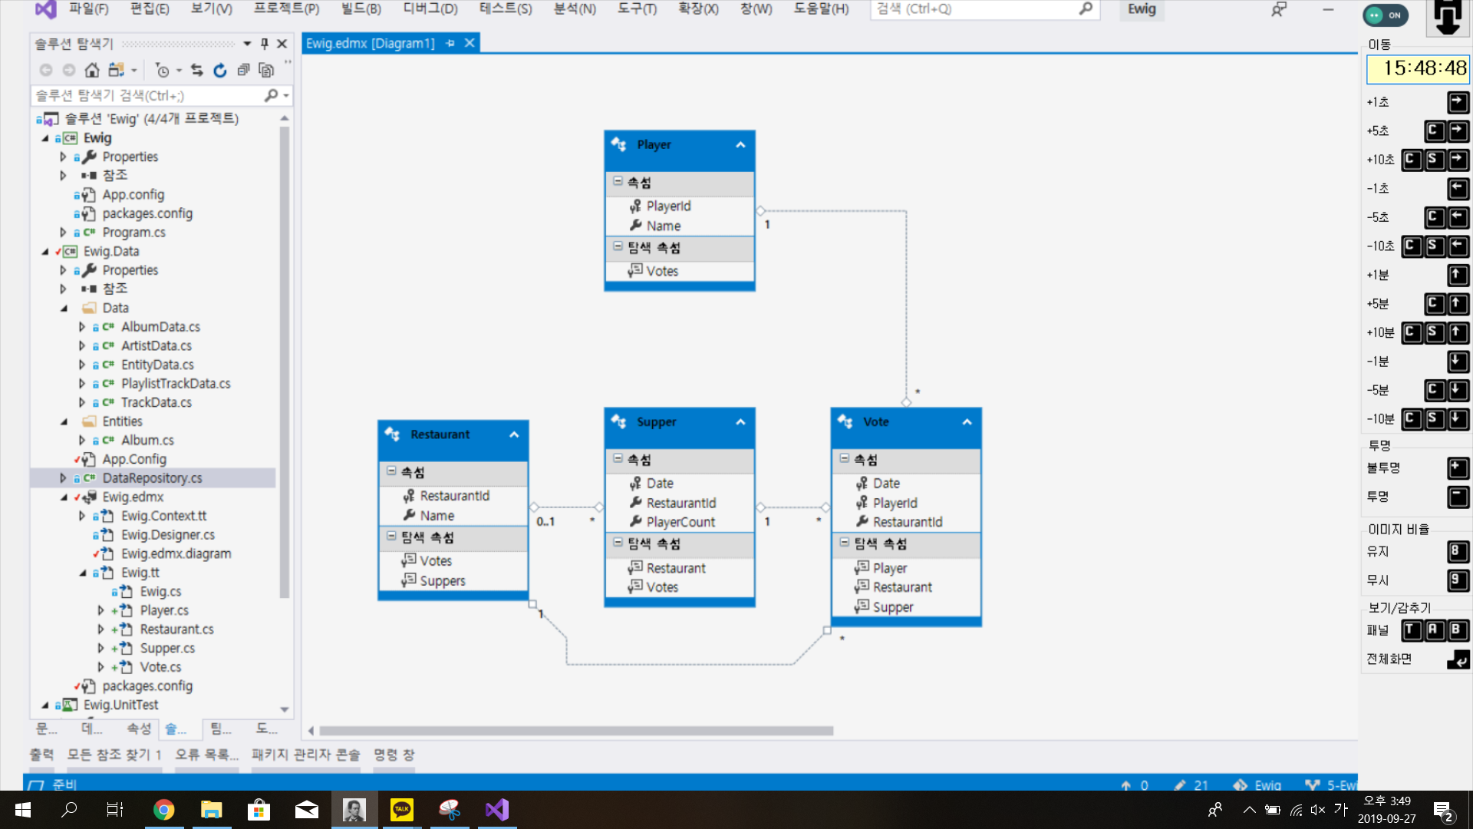Click the collapse all icon in Solution Explorer
Screen dimensions: 1473x829
pyautogui.click(x=243, y=71)
